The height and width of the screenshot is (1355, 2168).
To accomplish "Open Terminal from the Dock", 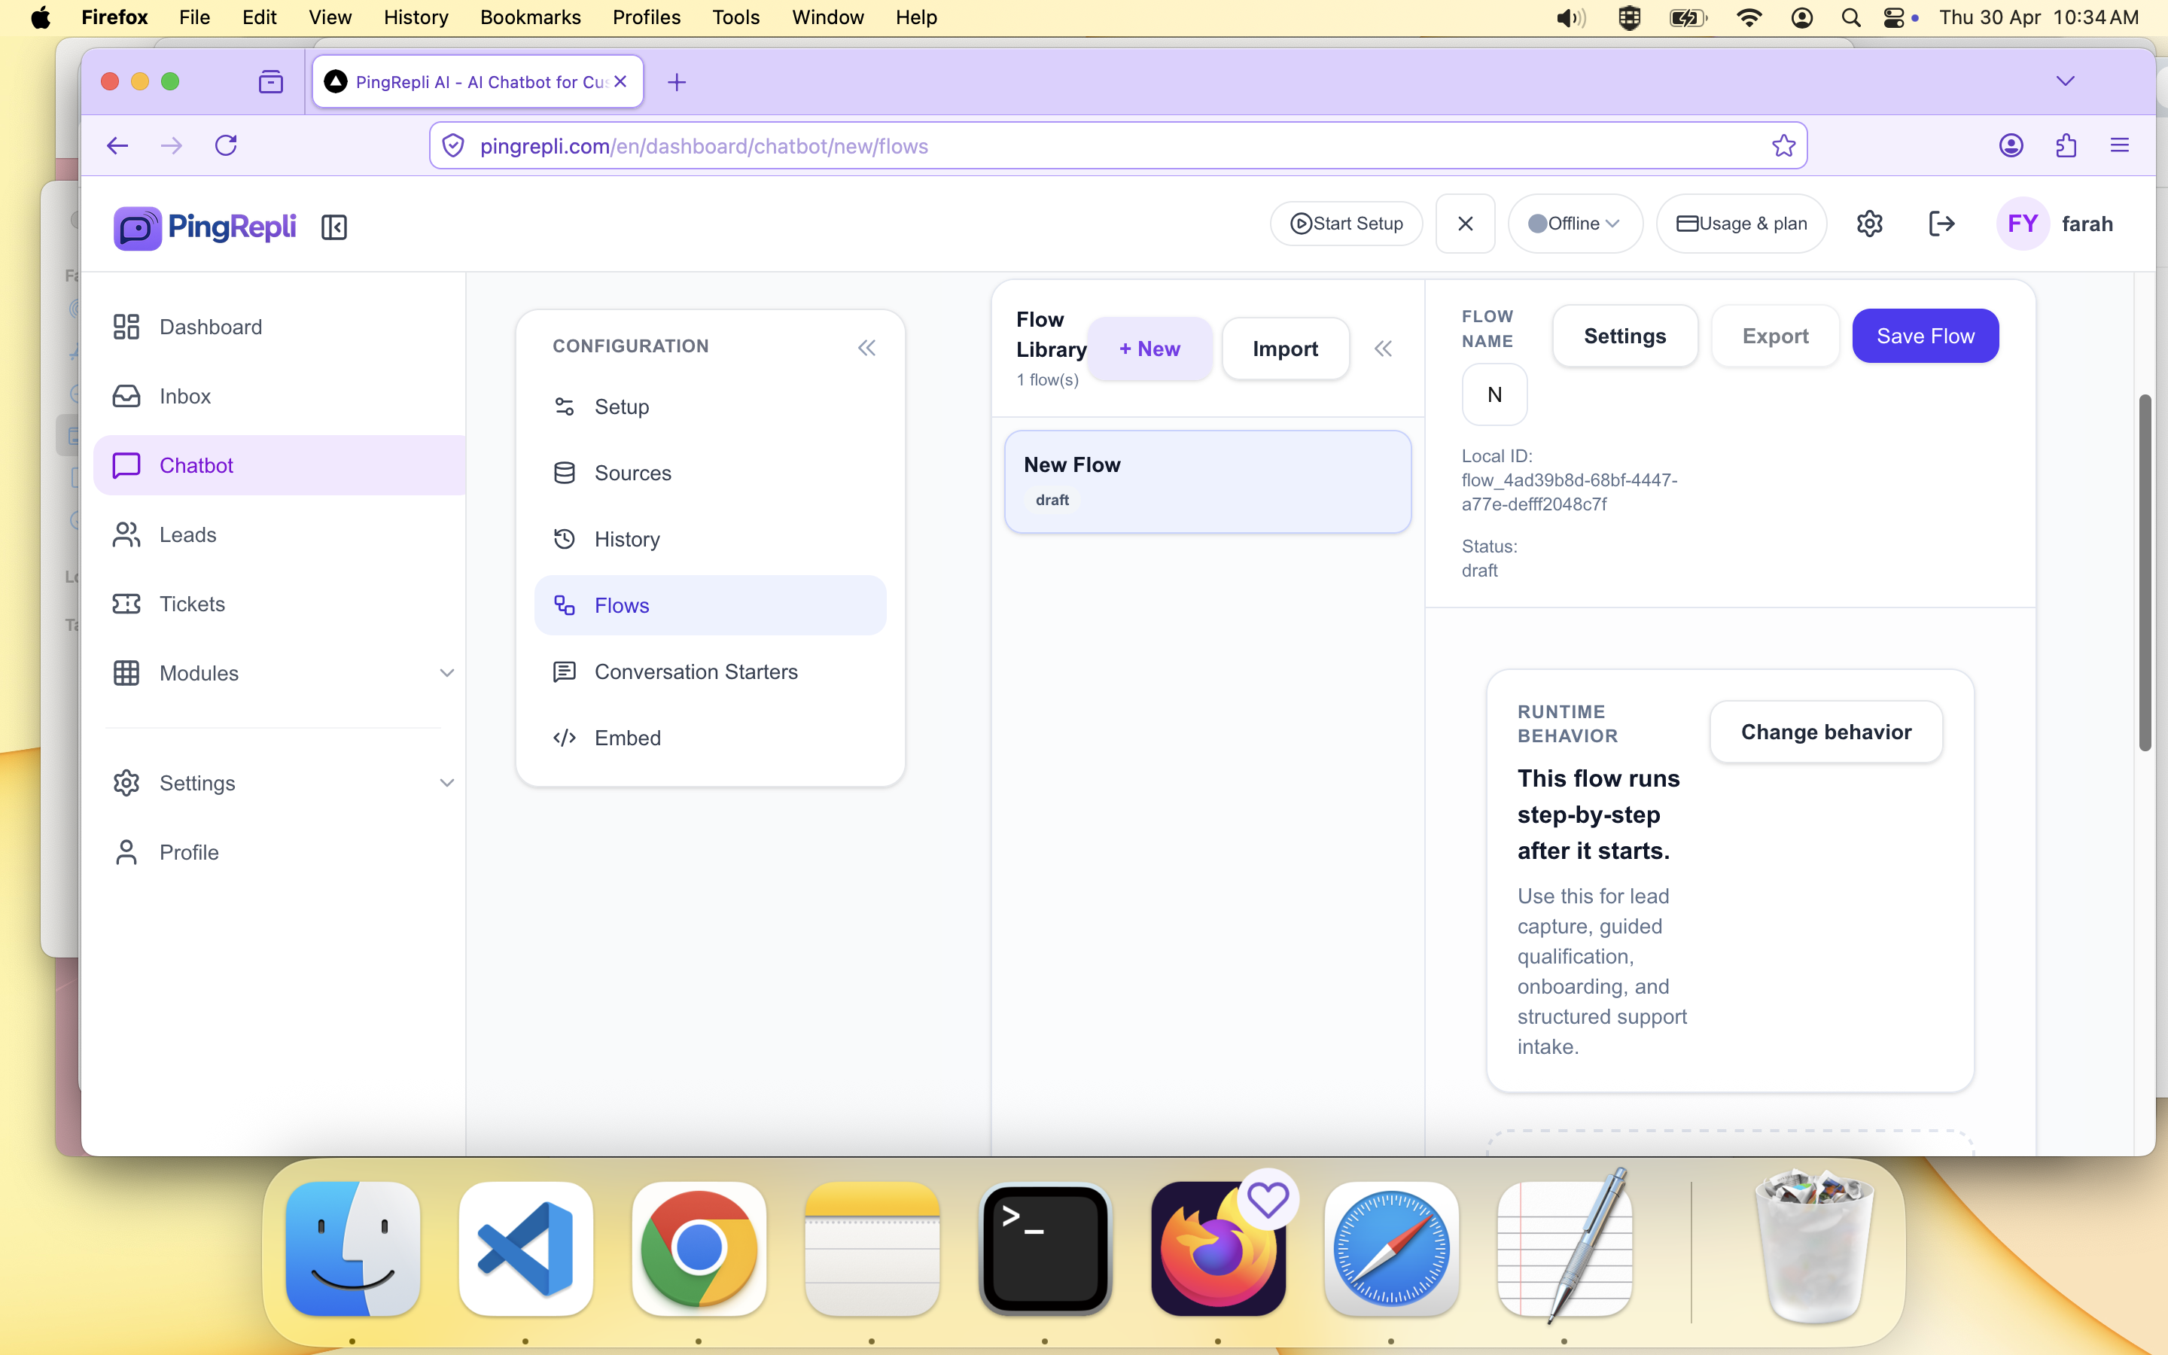I will coord(1045,1250).
